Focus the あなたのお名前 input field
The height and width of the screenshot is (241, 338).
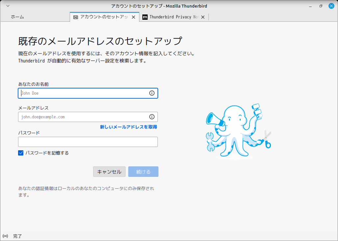88,93
